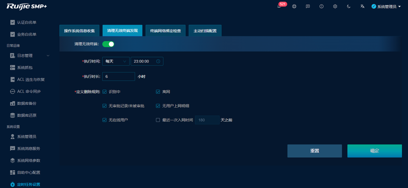
Task: Expand the 日志管理 sidebar menu
Action: (29, 55)
